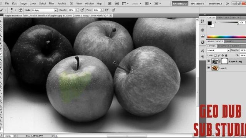Switch to the Swatches tab
The height and width of the screenshot is (138, 246).
click(223, 18)
